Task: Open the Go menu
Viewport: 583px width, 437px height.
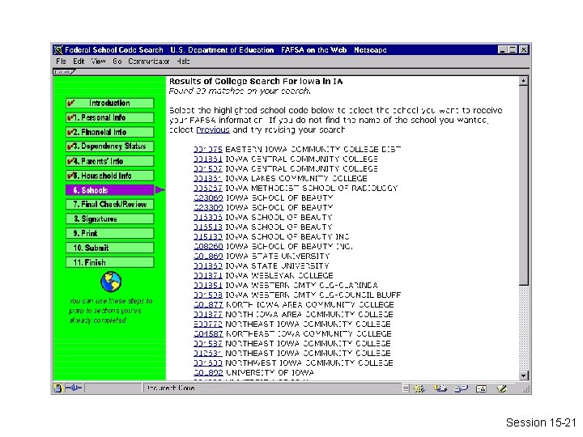Action: pyautogui.click(x=117, y=62)
